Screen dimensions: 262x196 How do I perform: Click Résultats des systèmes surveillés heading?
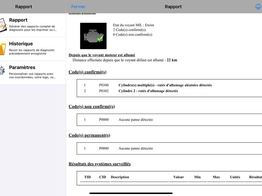[x=100, y=164]
